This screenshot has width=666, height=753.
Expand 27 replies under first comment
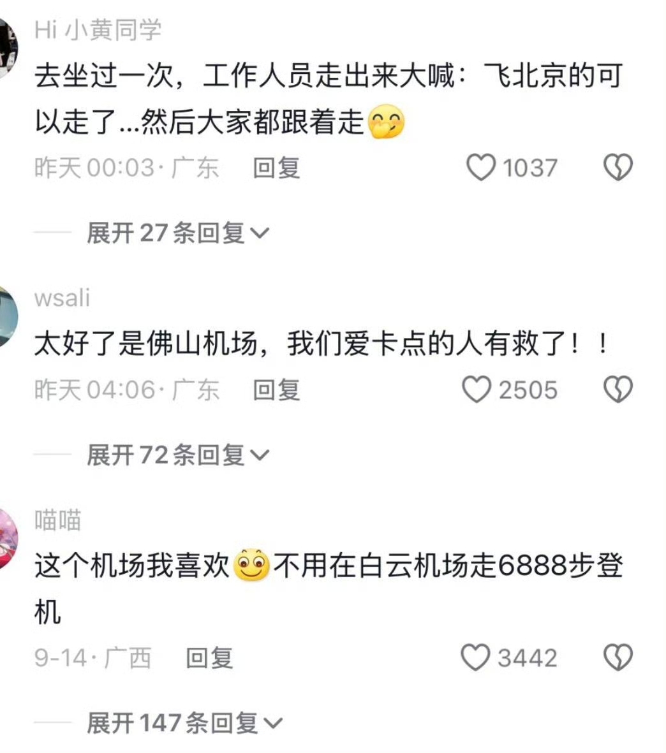(178, 233)
